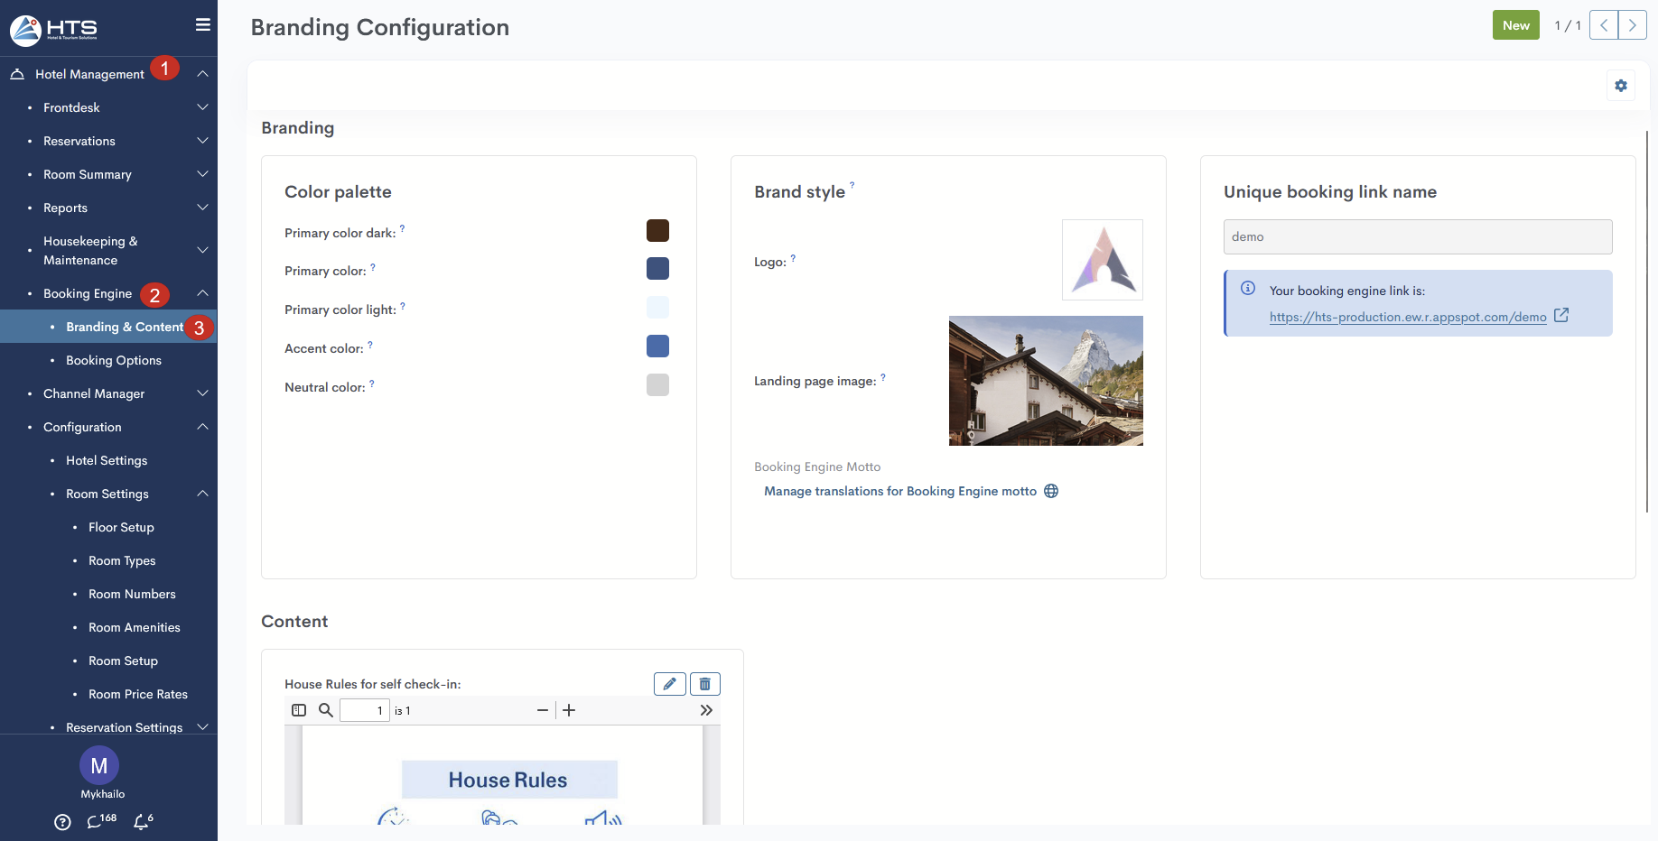This screenshot has width=1658, height=841.
Task: Click the landing page image thumbnail
Action: 1046,381
